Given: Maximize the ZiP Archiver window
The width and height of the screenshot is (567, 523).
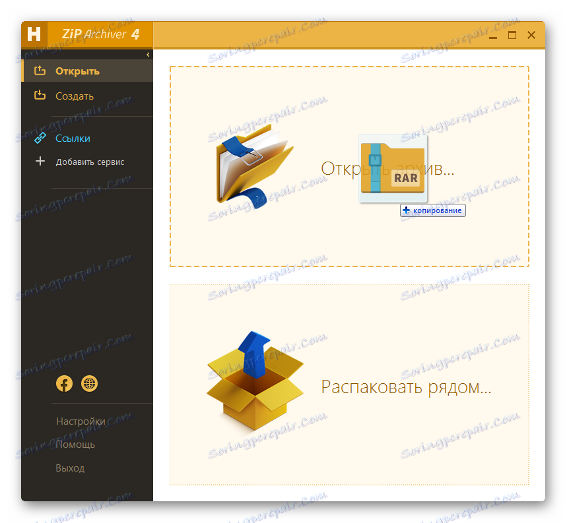Looking at the screenshot, I should click(x=512, y=35).
